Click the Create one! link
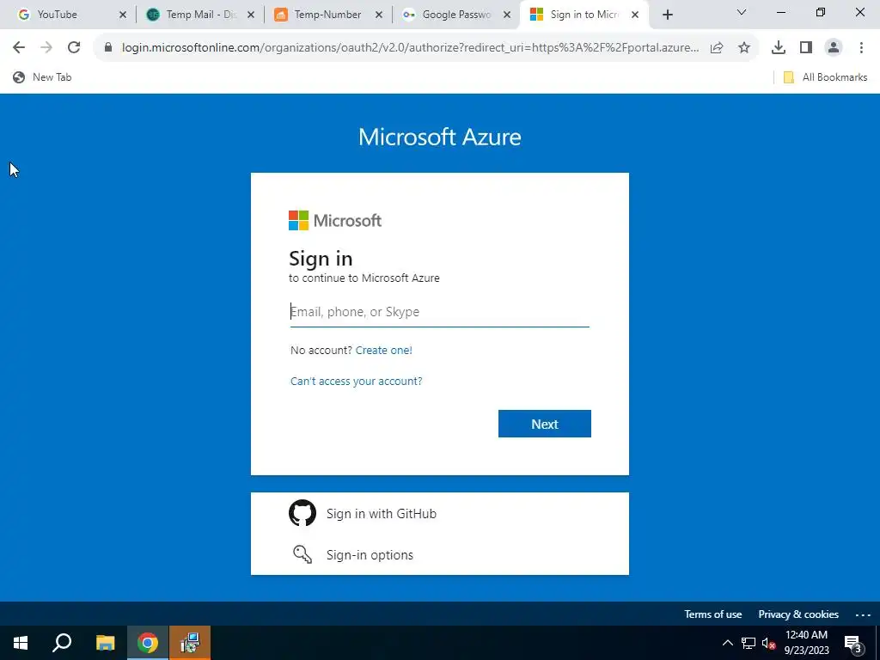880x660 pixels. click(x=384, y=351)
